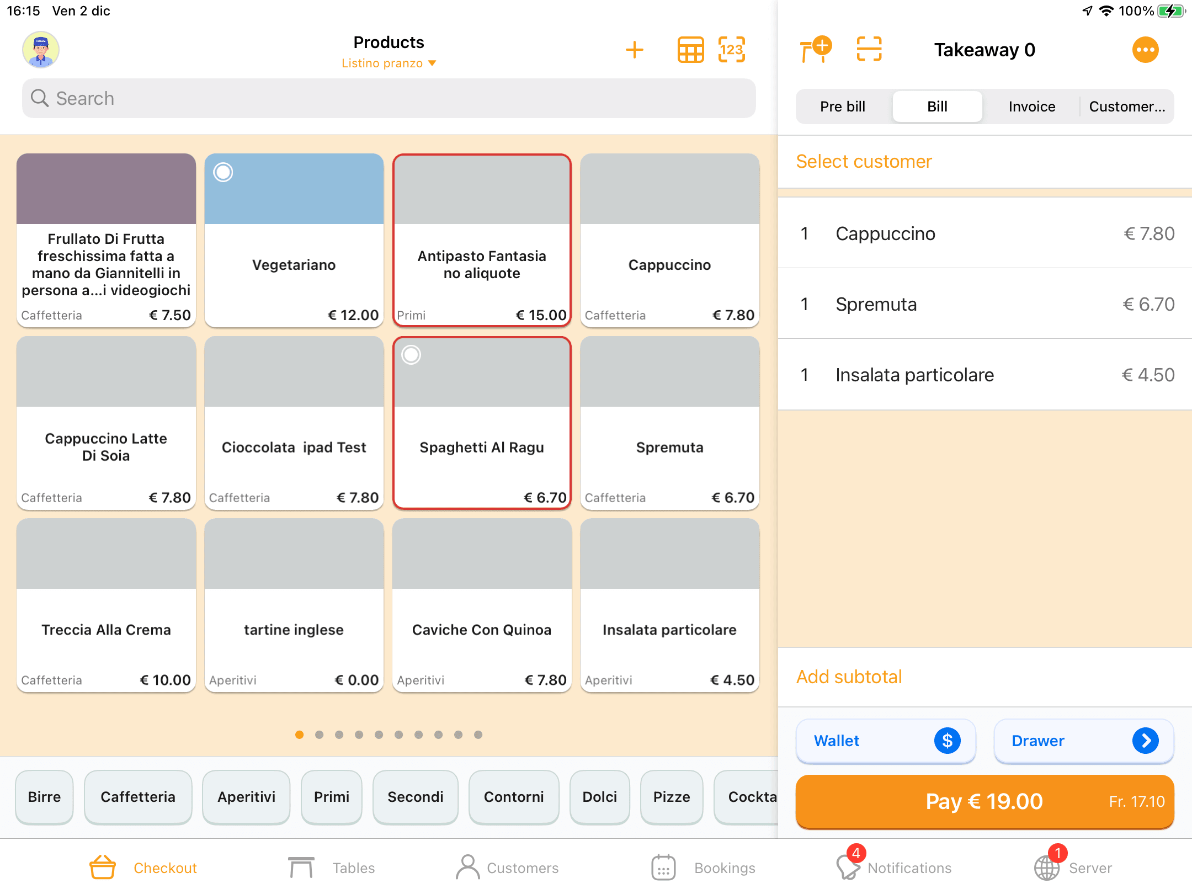
Task: Click the add table icon
Action: point(815,50)
